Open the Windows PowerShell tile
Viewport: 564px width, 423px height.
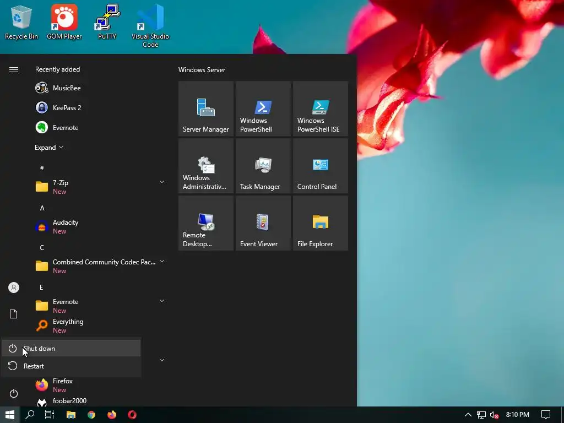[x=263, y=109]
